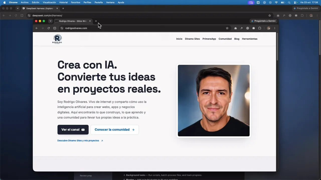The height and width of the screenshot is (180, 321).
Task: Open the Blog nav link
Action: point(237,39)
